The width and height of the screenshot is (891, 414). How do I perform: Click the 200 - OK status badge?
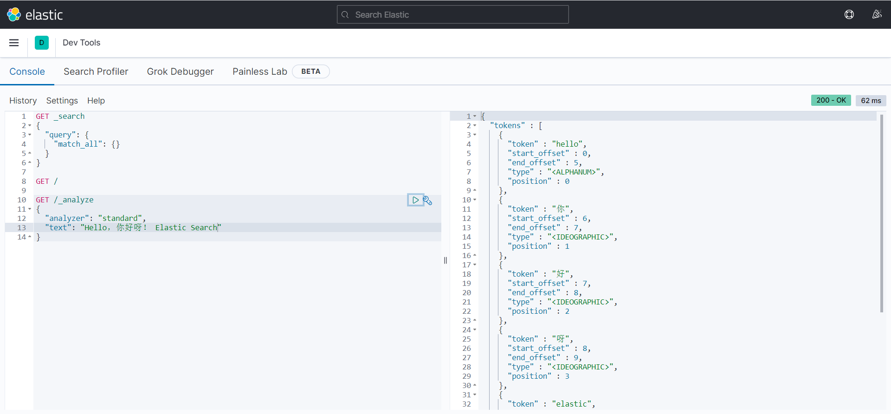point(831,100)
